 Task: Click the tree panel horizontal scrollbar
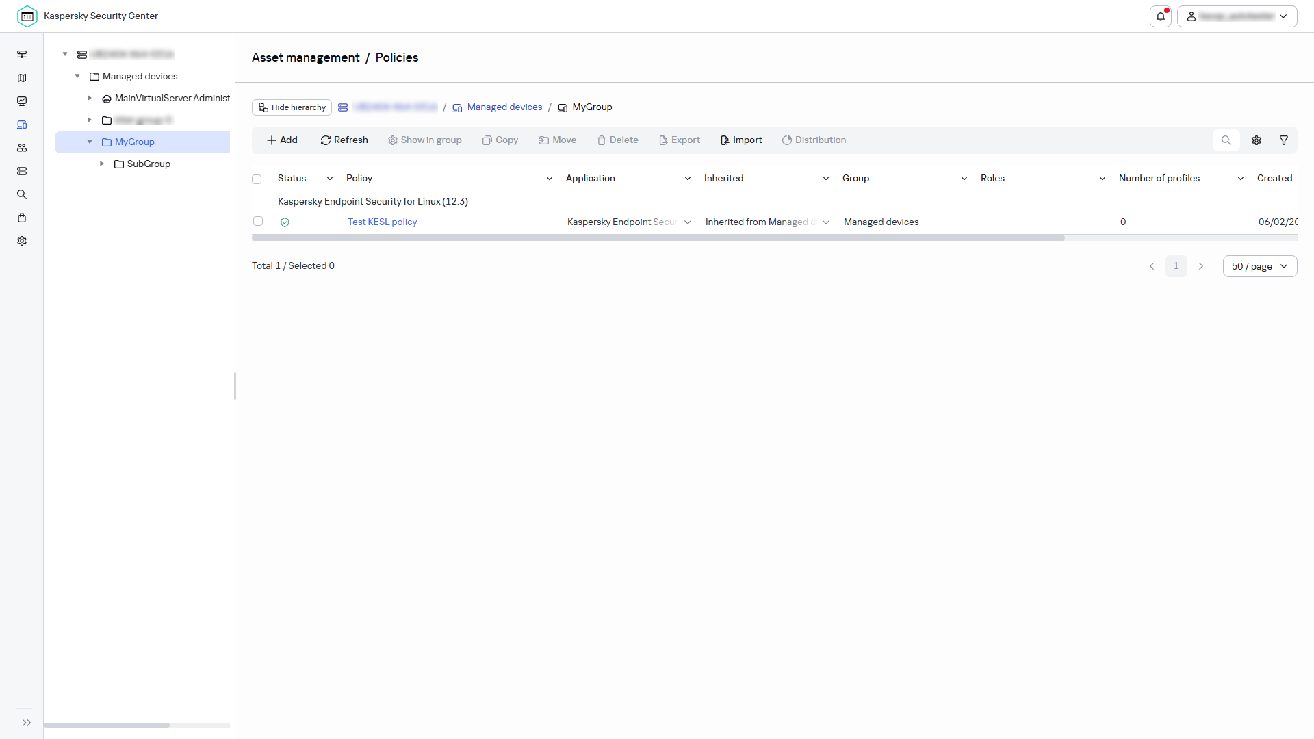tap(107, 725)
